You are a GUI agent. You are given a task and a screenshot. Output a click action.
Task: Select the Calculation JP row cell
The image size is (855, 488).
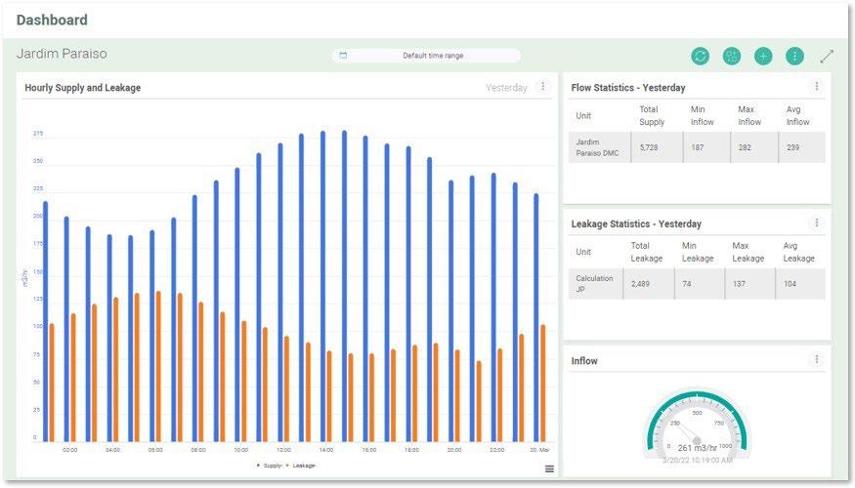(x=595, y=284)
